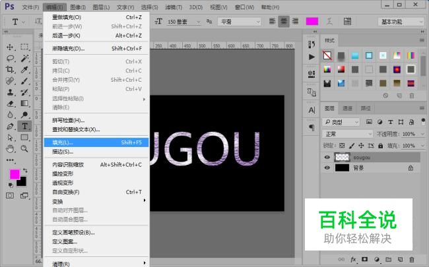Screen dimensions: 429x267
Task: Select the Pen tool
Action: [10, 127]
